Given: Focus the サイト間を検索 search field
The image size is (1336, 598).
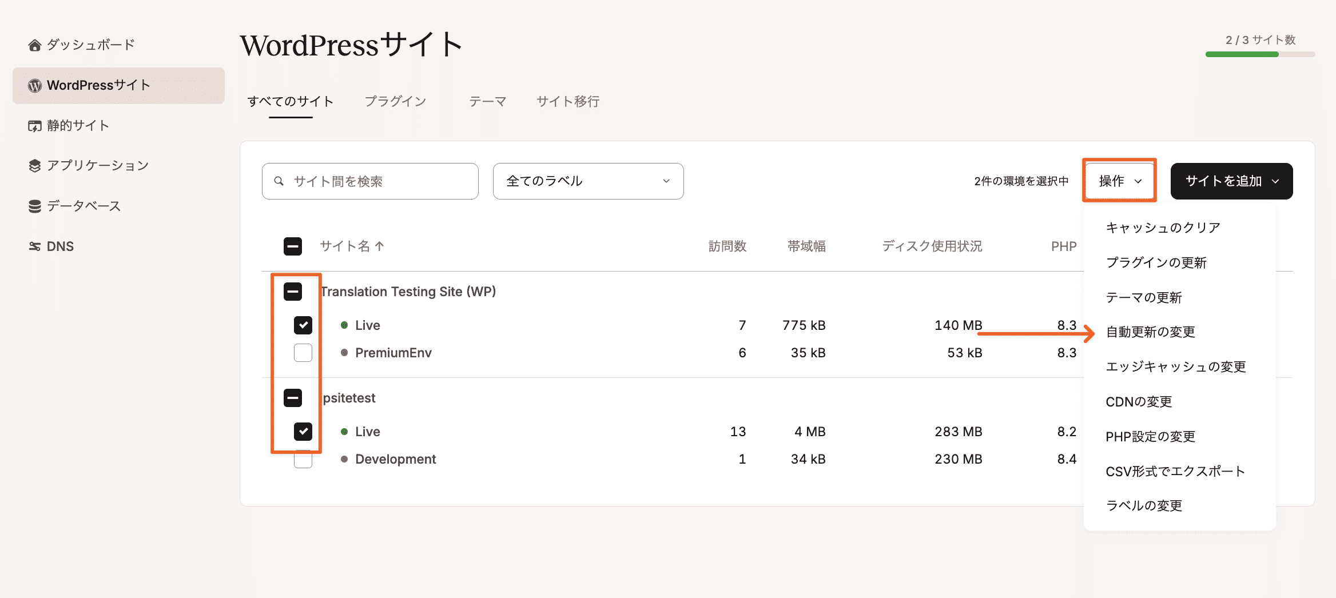Looking at the screenshot, I should tap(370, 181).
